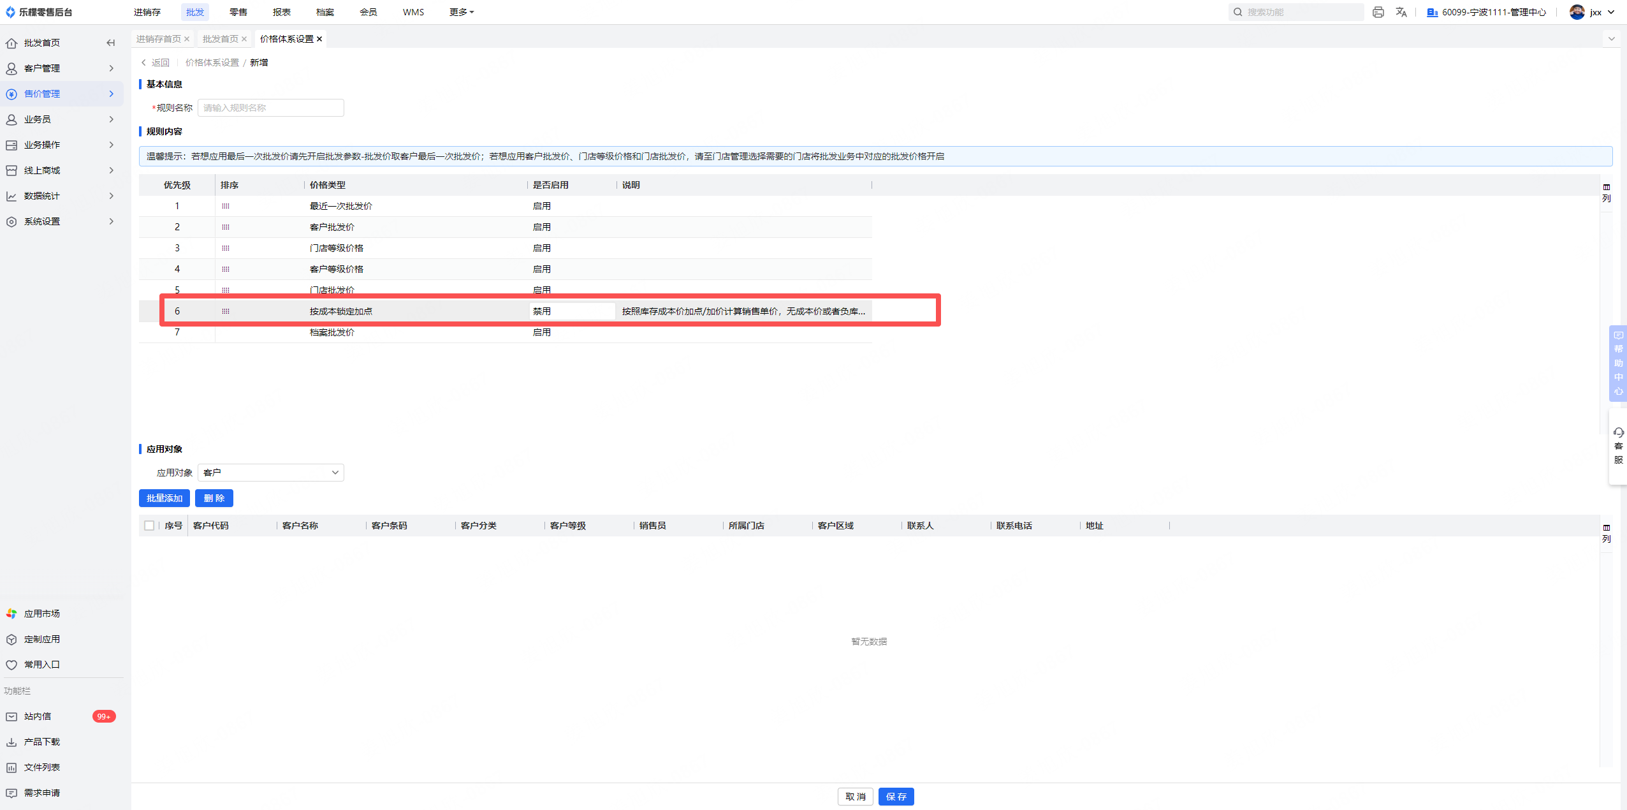Open 站内信 messages in sidebar
Image resolution: width=1627 pixels, height=810 pixels.
[38, 716]
